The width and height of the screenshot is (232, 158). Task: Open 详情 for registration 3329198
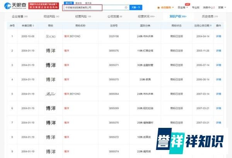(218, 36)
